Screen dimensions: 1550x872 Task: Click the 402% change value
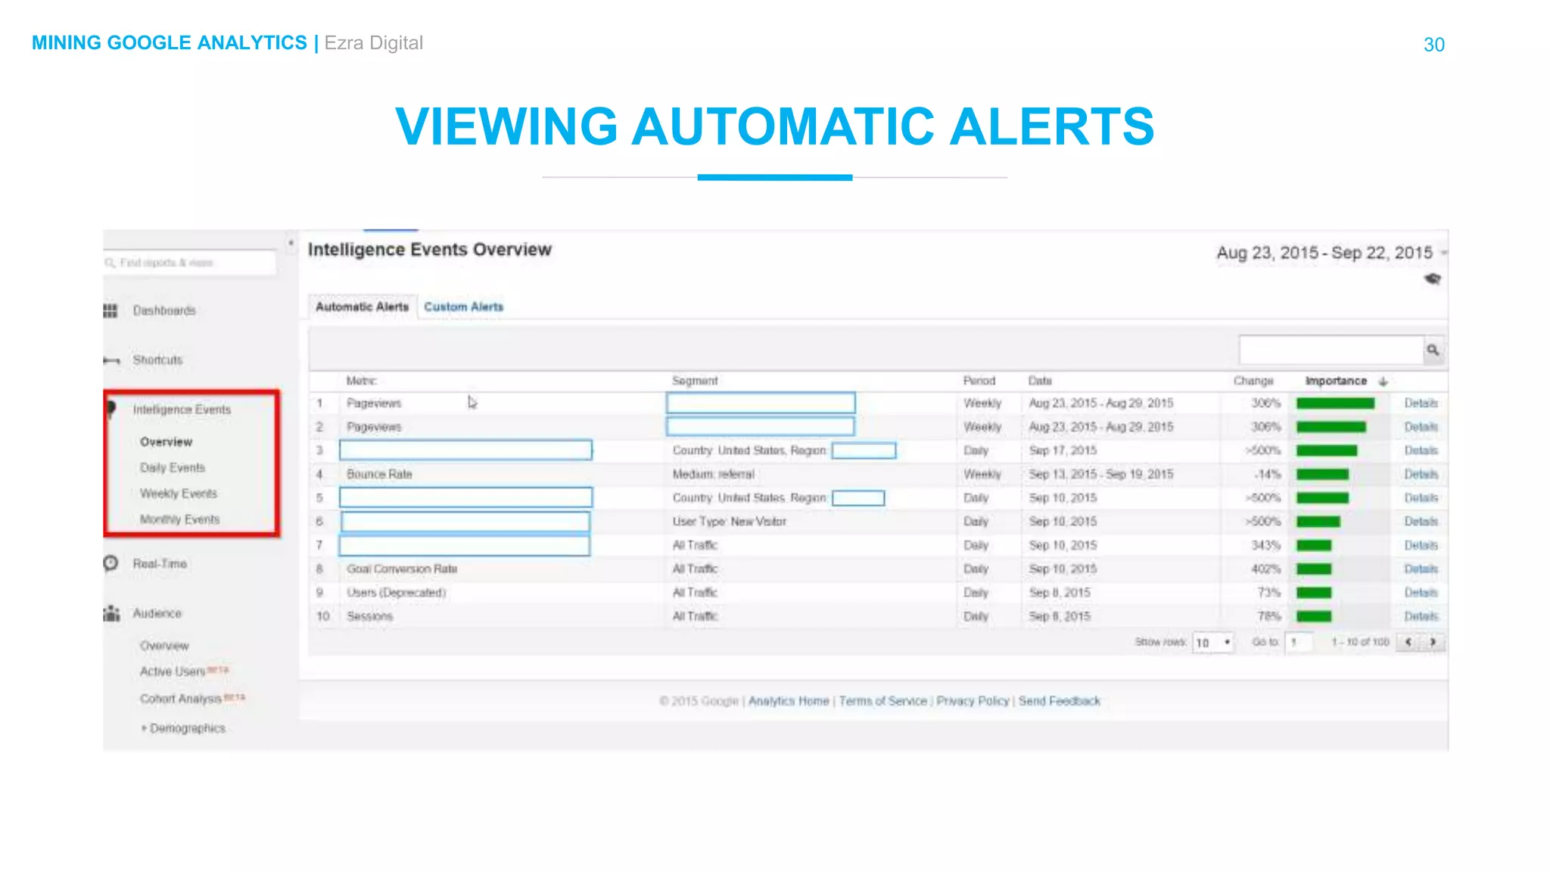1266,569
